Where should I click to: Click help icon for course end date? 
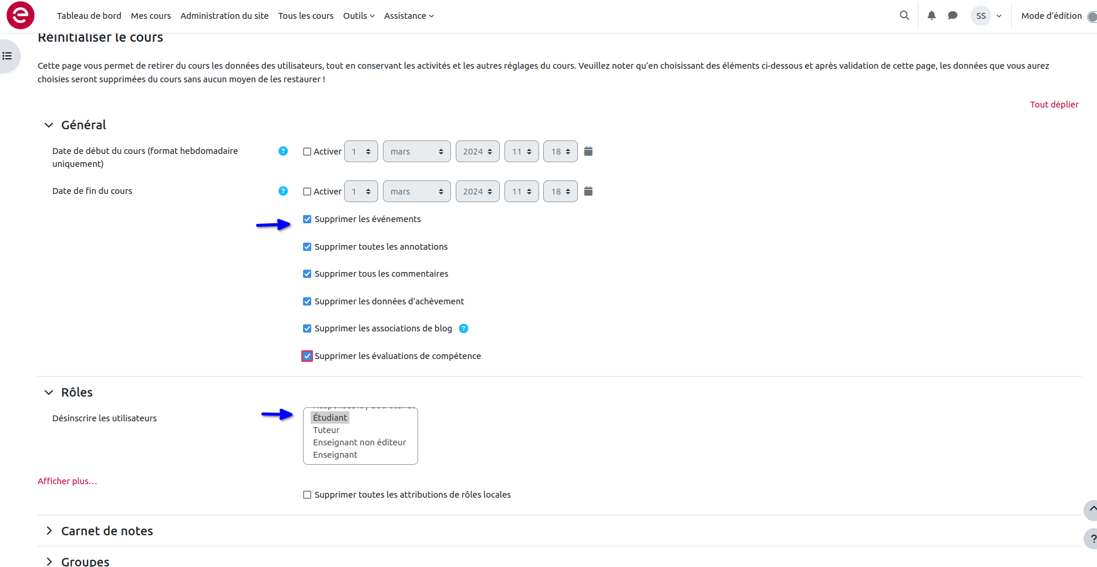pyautogui.click(x=283, y=191)
